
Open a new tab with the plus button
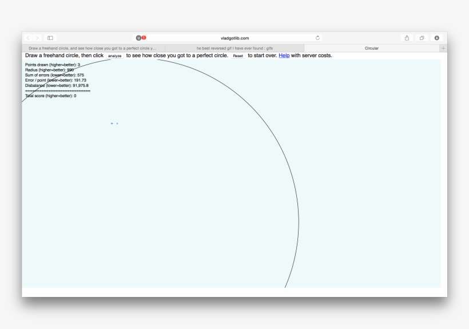point(443,48)
